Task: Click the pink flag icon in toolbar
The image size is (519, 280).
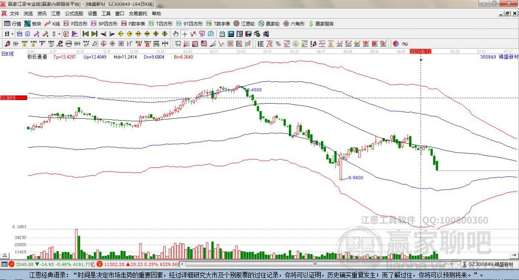Action: point(75,34)
